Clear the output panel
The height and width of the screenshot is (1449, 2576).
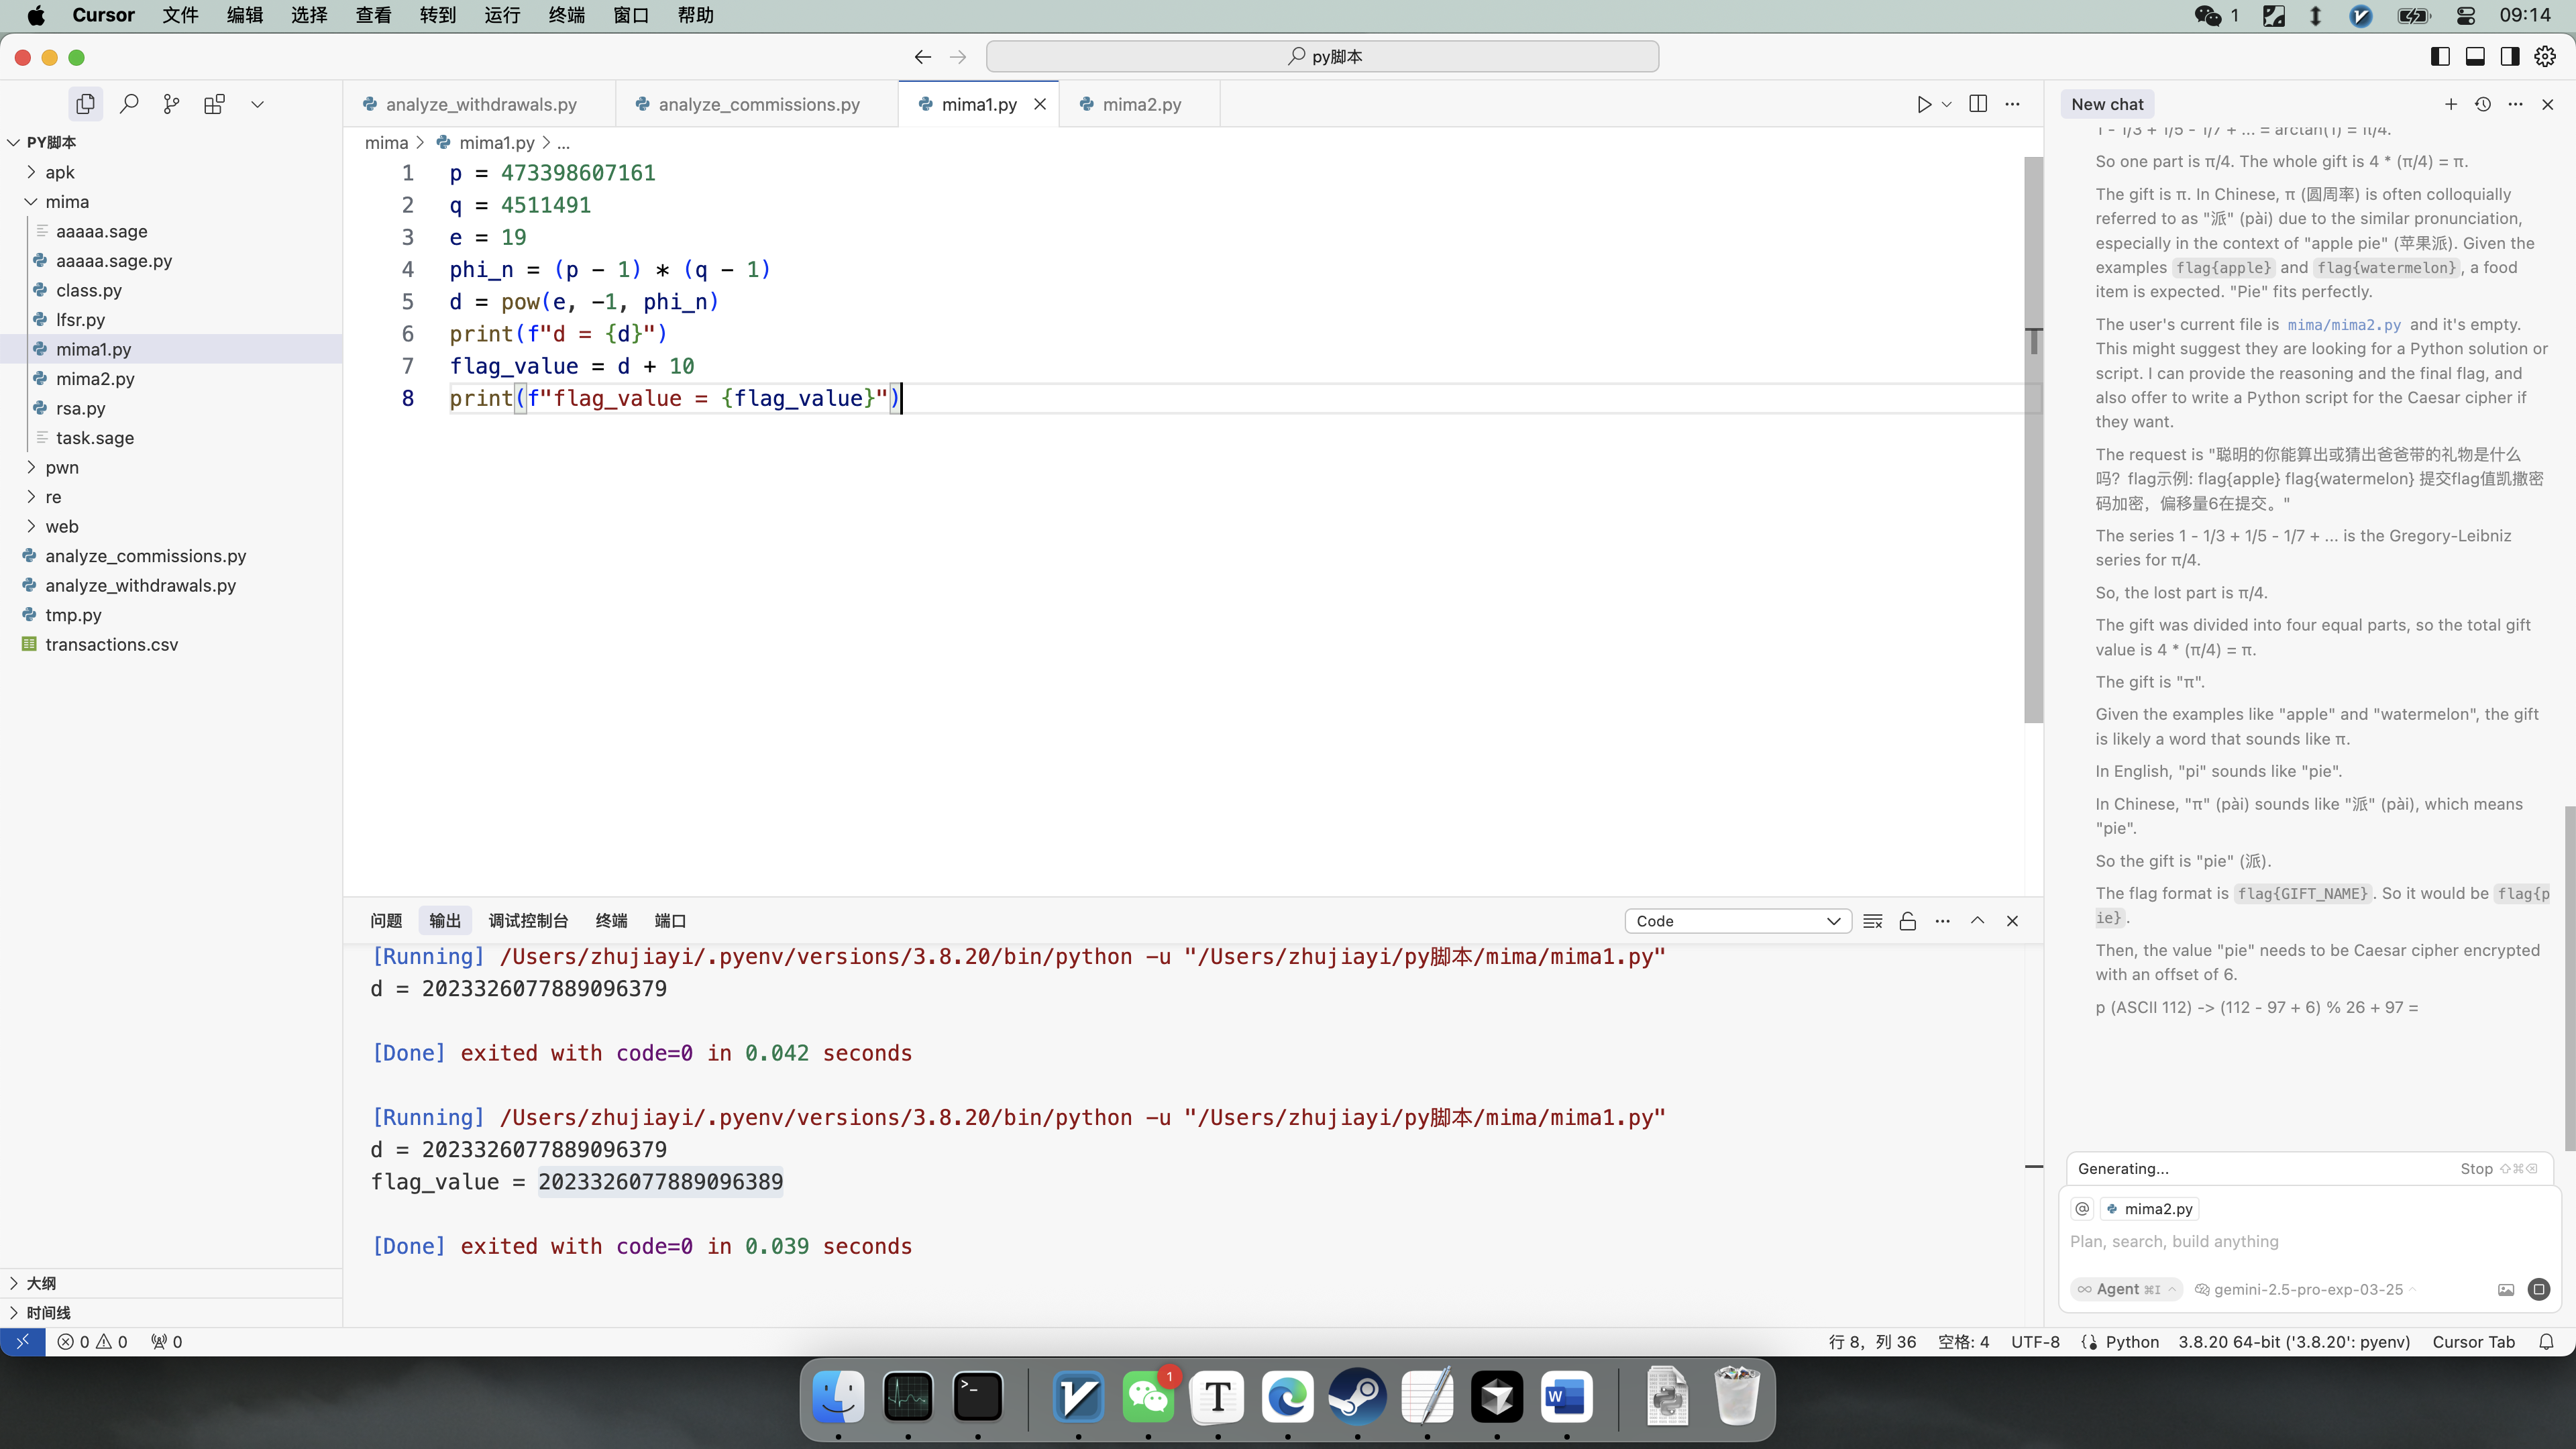(1873, 921)
